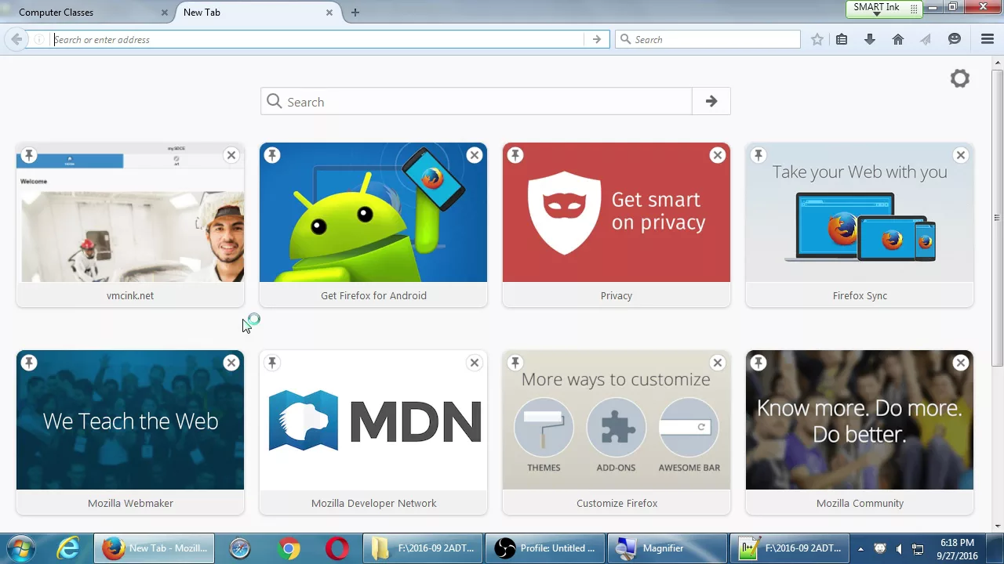Remove the Get Firefox for Android tile

coord(475,155)
